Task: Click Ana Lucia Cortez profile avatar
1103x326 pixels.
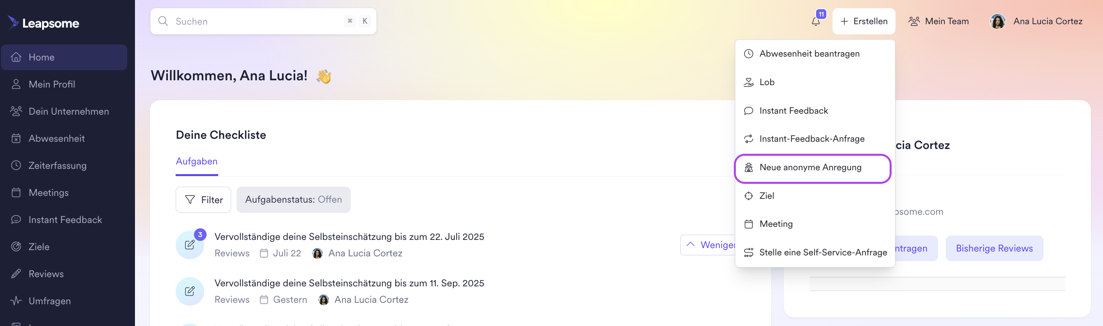Action: 998,21
